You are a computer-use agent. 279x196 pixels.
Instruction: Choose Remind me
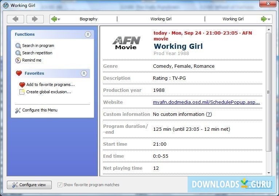(x=32, y=60)
